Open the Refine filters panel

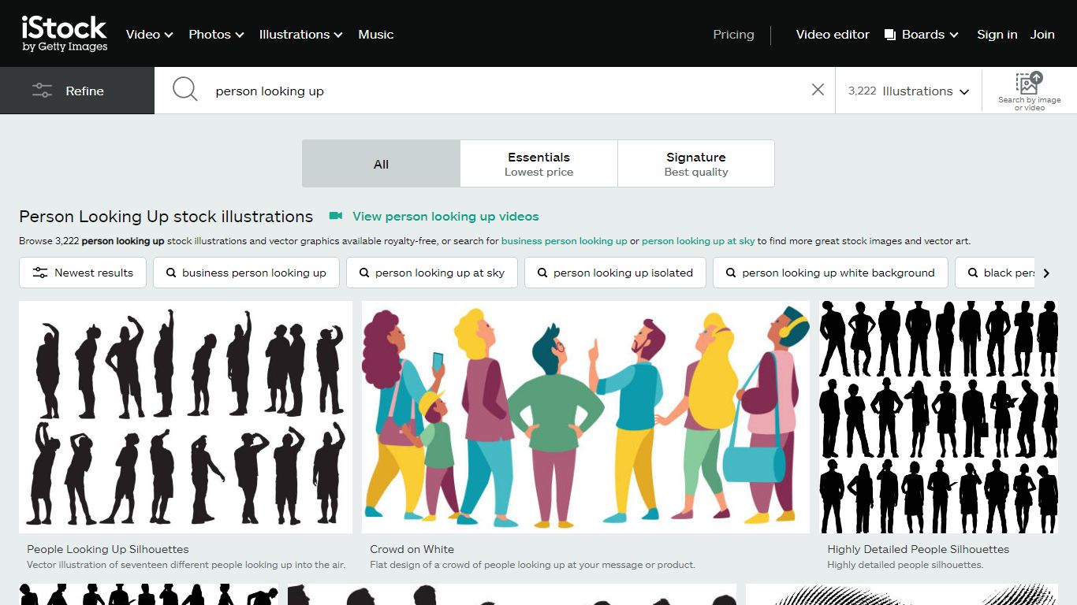pyautogui.click(x=77, y=91)
